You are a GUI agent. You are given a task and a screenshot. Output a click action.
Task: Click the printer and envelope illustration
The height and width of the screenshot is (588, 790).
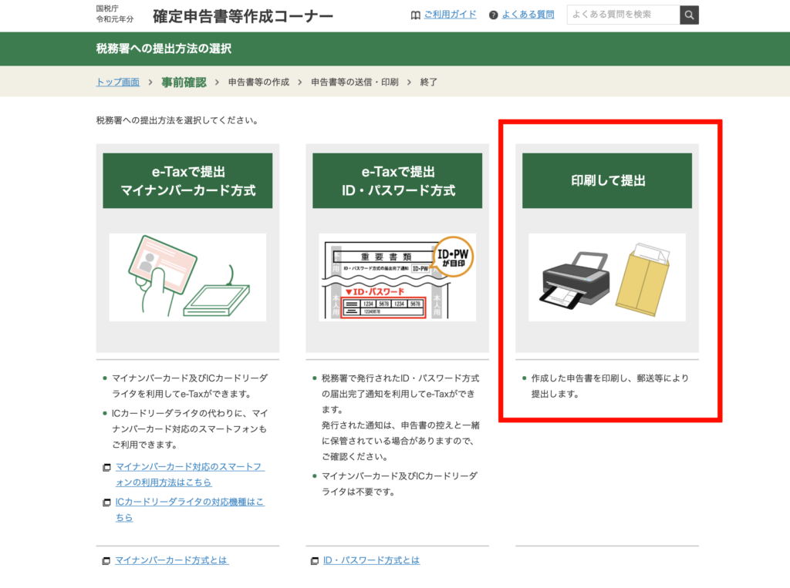pyautogui.click(x=606, y=277)
